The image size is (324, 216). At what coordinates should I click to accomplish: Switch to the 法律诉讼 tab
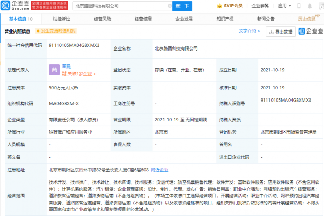coord(61,19)
